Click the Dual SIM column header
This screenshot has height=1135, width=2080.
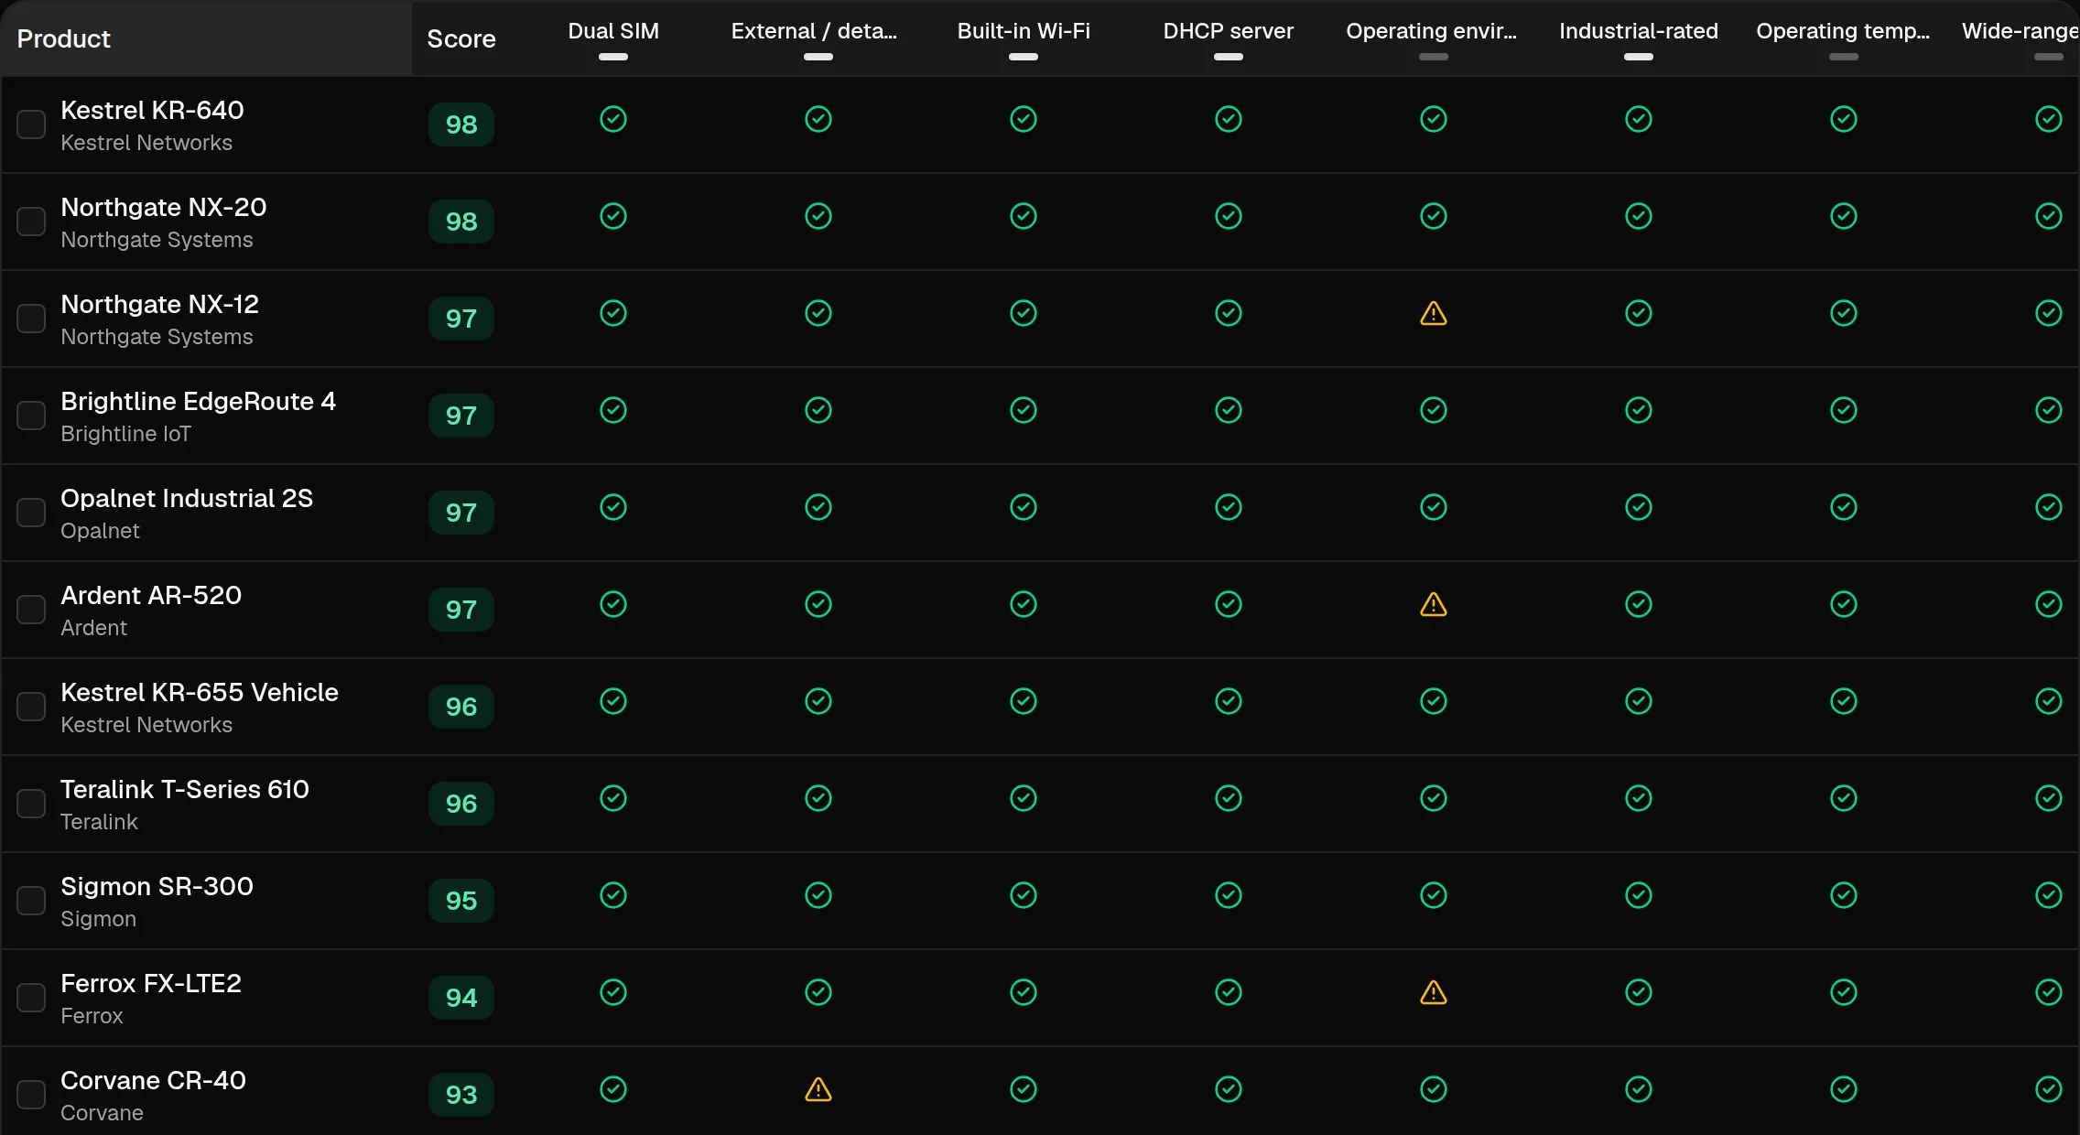click(x=613, y=31)
